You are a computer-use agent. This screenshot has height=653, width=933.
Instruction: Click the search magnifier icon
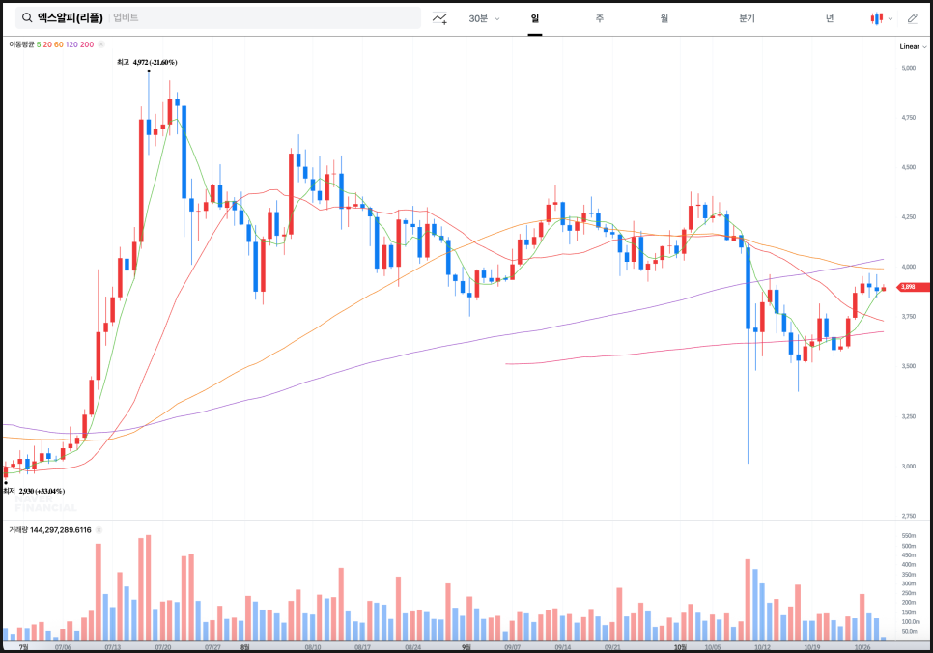coord(25,18)
